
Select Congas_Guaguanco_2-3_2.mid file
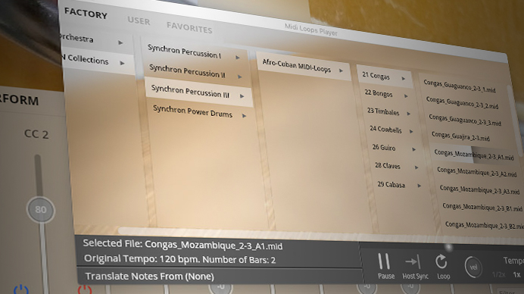[x=462, y=103]
